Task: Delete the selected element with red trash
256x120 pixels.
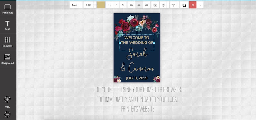Action: tap(193, 5)
